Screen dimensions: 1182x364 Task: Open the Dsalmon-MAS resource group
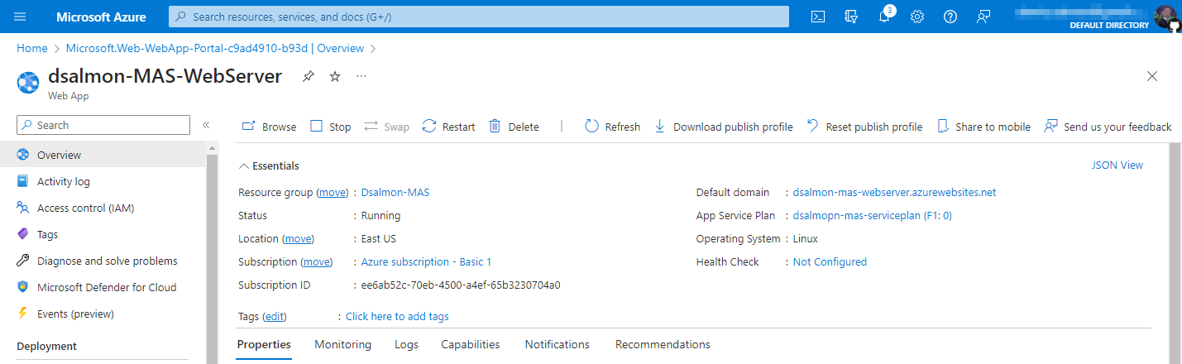(395, 192)
